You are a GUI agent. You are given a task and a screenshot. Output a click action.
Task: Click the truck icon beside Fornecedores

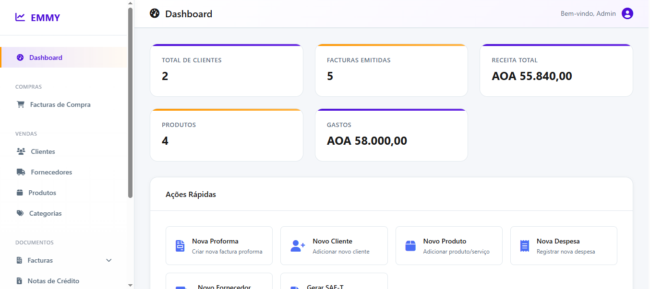click(x=21, y=172)
